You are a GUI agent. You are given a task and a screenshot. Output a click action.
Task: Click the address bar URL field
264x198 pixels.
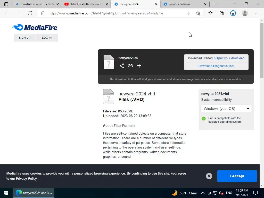(x=106, y=13)
